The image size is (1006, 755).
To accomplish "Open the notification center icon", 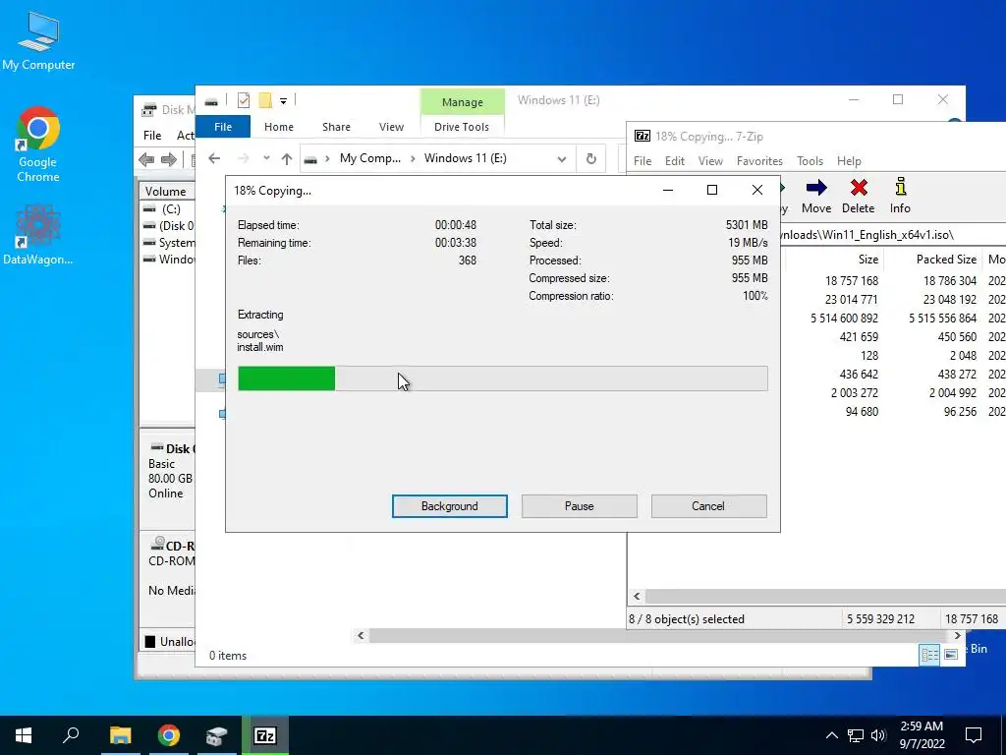I will (974, 735).
